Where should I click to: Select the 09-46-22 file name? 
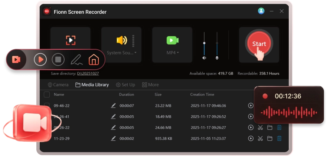(x=62, y=106)
